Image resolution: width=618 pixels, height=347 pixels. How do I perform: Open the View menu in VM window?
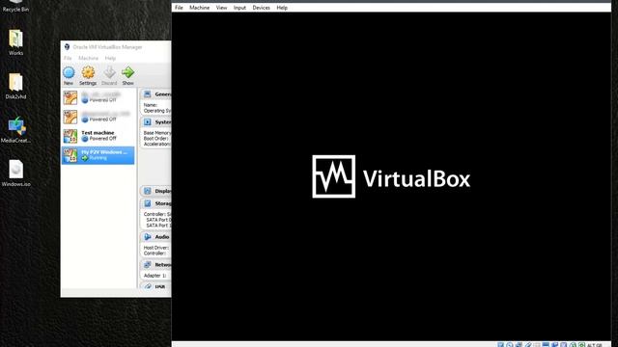(x=221, y=8)
